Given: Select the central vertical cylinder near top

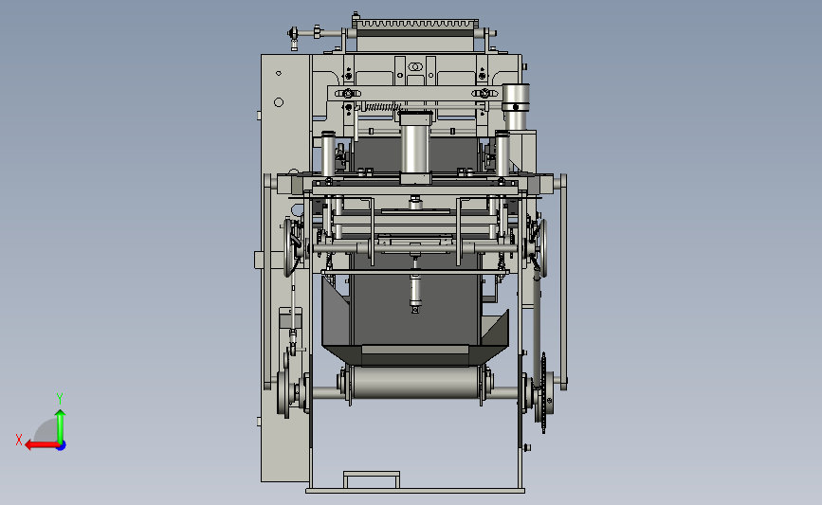Looking at the screenshot, I should 415,147.
